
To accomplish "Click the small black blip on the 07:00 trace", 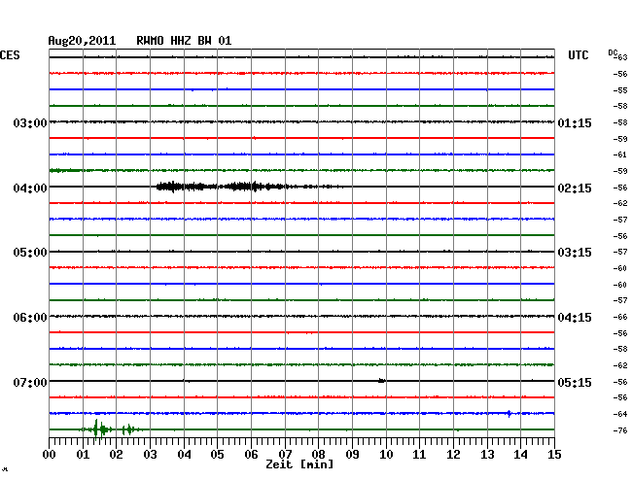I will pyautogui.click(x=381, y=381).
